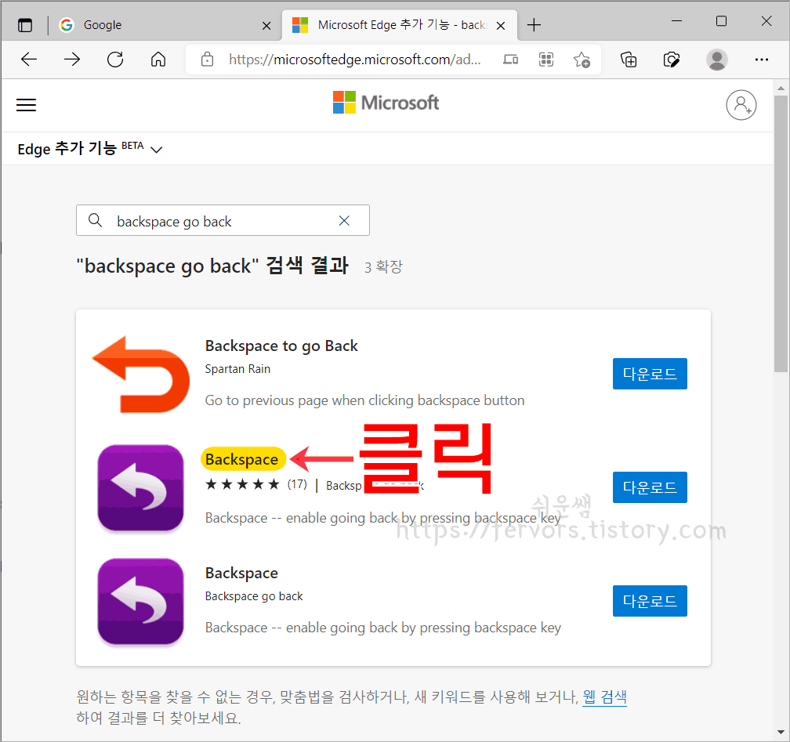
Task: Download the Backspace extension with 17 ratings
Action: [x=650, y=487]
